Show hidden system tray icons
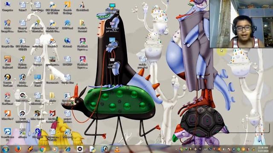 click(x=176, y=149)
